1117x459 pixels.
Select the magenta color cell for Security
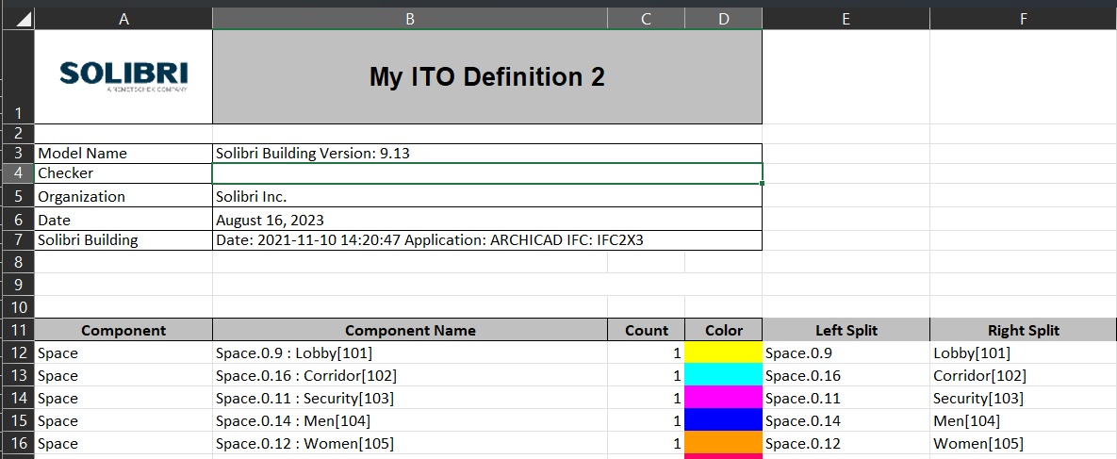[x=724, y=398]
